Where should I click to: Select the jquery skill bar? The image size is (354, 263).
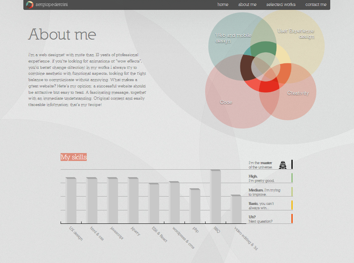[x=133, y=201]
